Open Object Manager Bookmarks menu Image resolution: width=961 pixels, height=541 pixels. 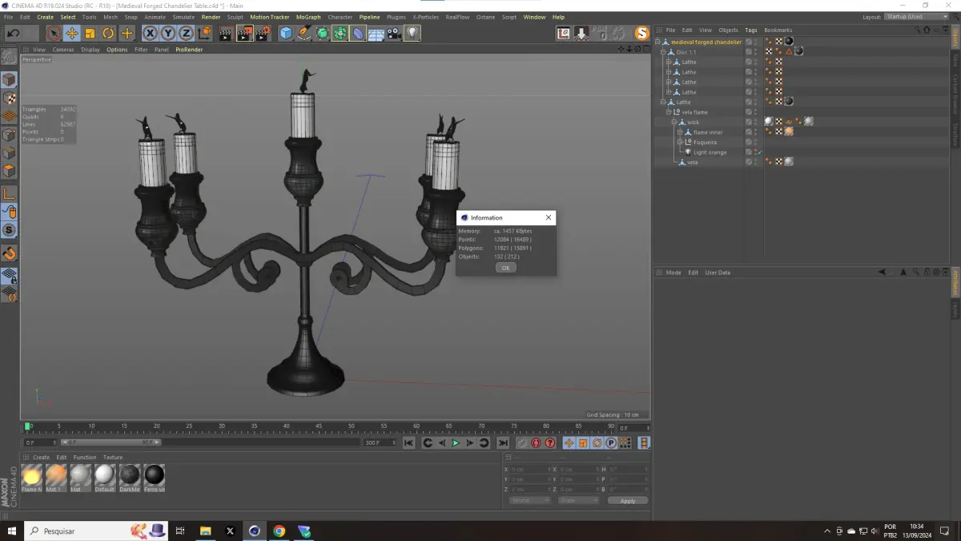pos(778,30)
